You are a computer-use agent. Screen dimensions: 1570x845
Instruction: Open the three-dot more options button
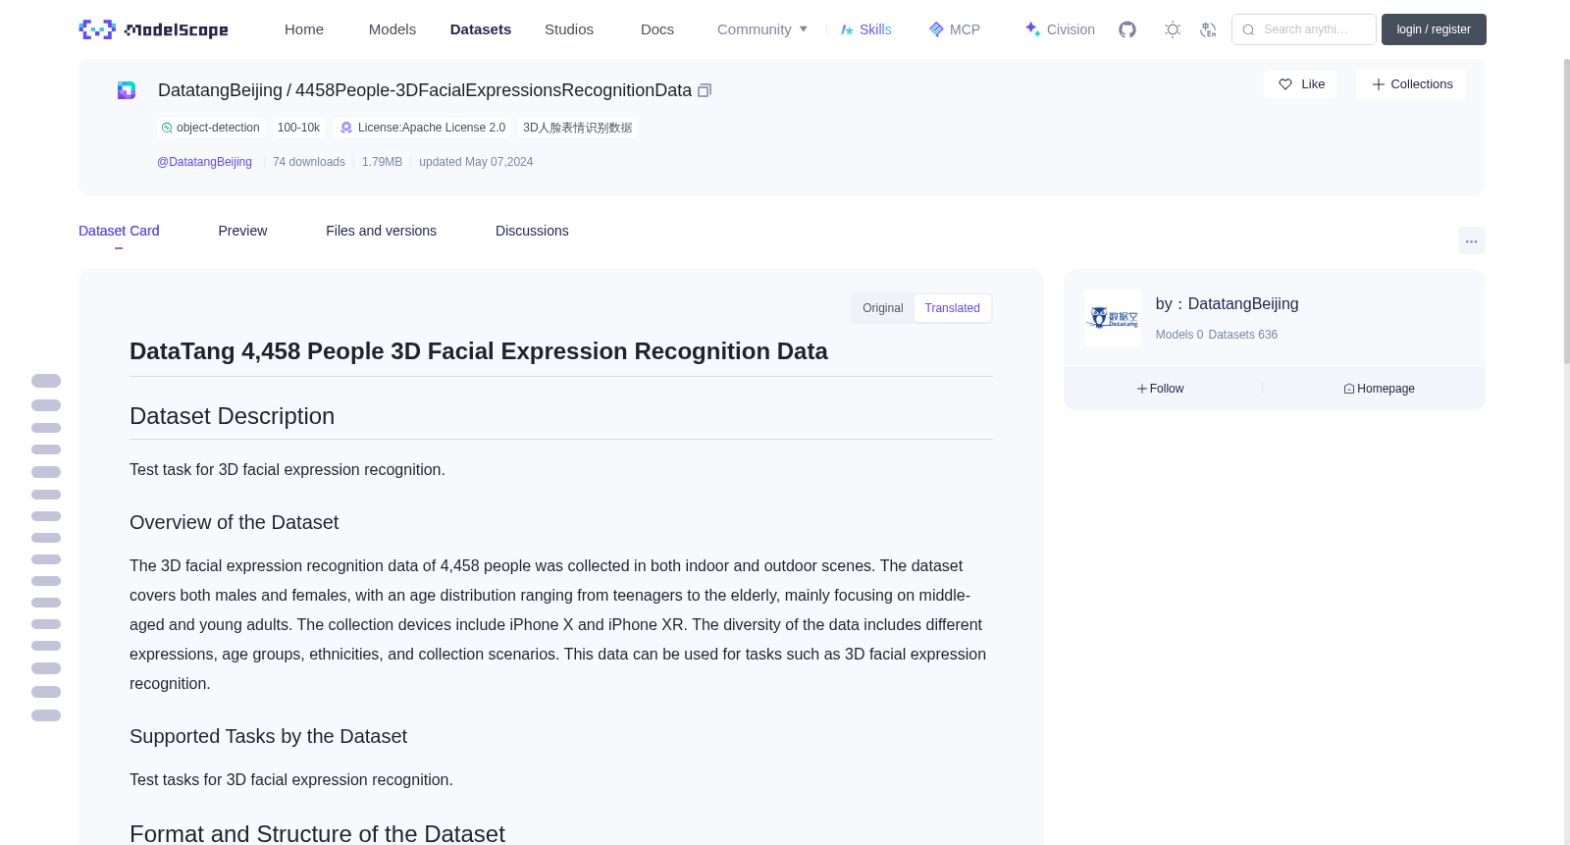pos(1472,240)
